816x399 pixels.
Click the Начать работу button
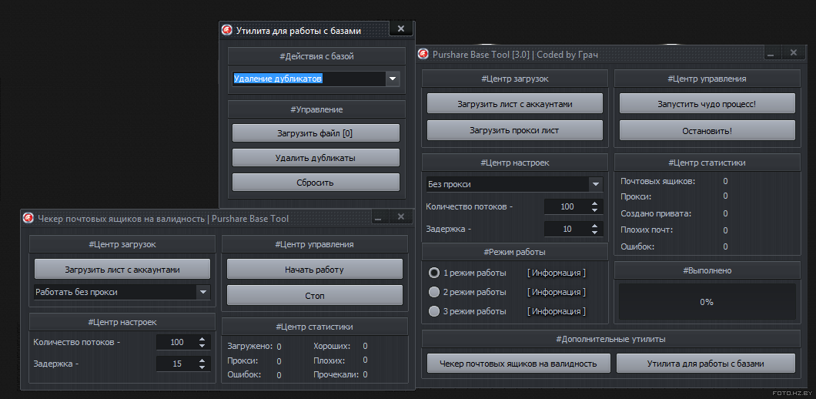314,270
